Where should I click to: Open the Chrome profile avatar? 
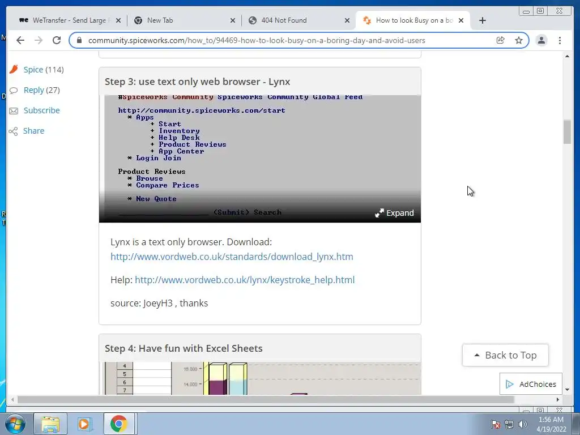click(541, 40)
